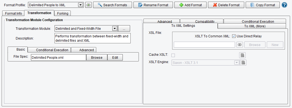
Task: Click the document icon beside XSLT Engine dropdown
Action: click(243, 63)
